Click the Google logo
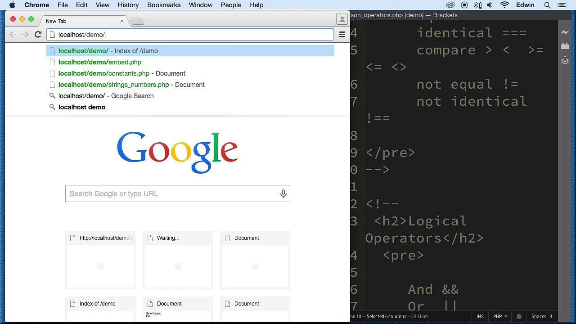576x324 pixels. click(x=177, y=152)
